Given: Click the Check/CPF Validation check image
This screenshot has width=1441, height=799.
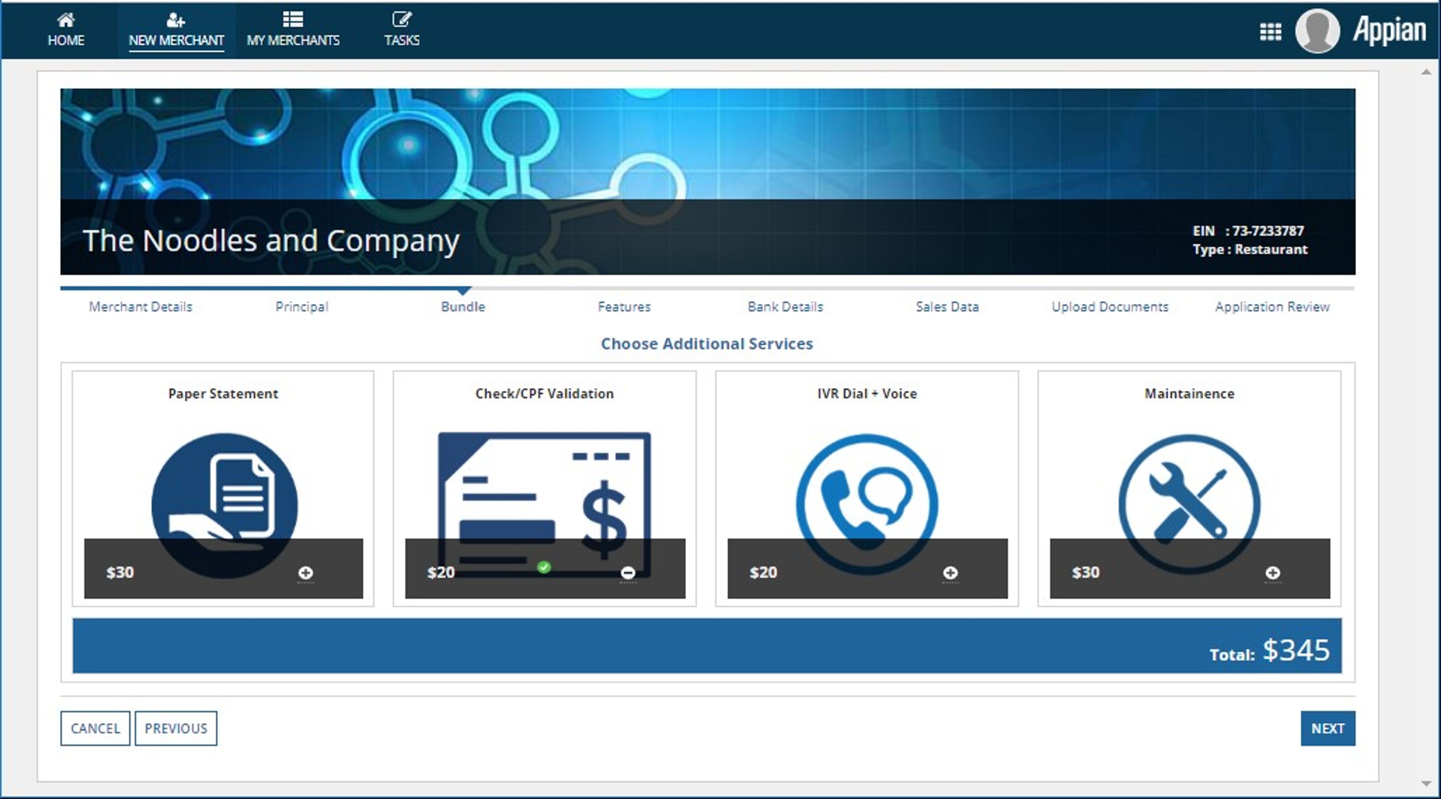Looking at the screenshot, I should 544,504.
